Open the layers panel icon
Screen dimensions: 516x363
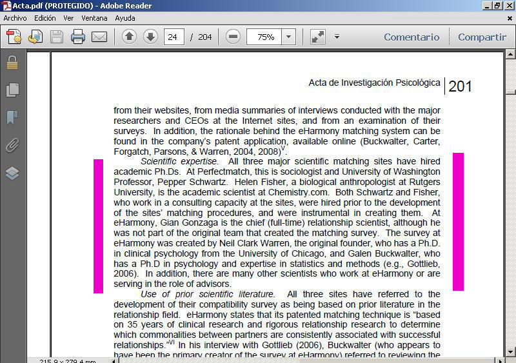12,173
